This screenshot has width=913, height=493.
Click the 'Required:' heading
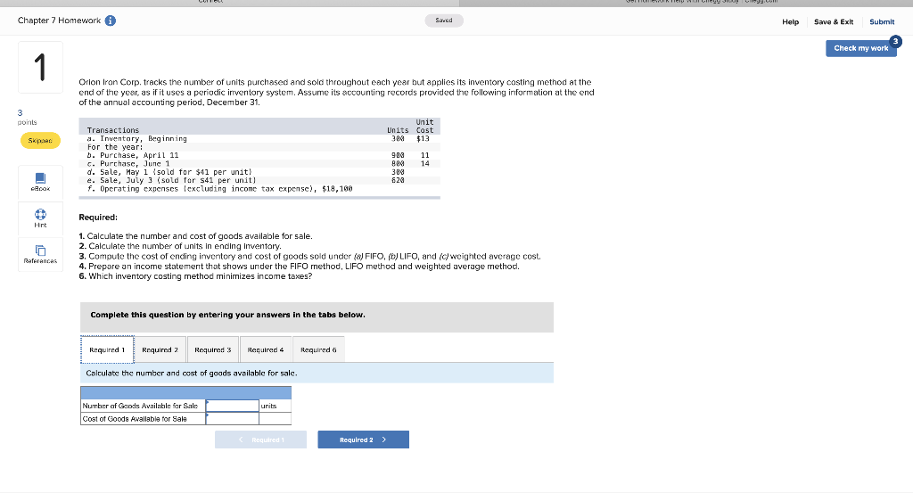click(98, 218)
